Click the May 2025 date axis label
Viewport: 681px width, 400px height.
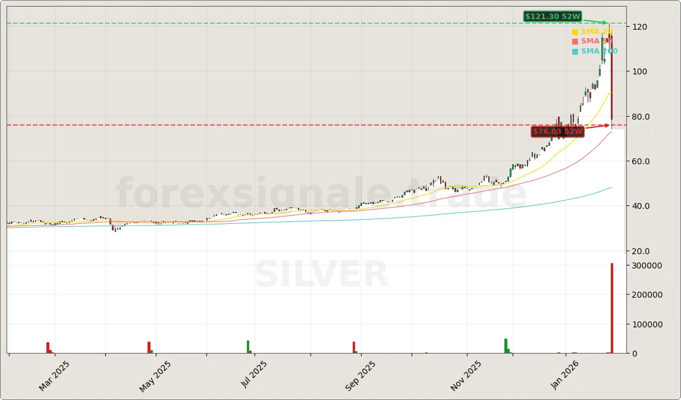(155, 376)
